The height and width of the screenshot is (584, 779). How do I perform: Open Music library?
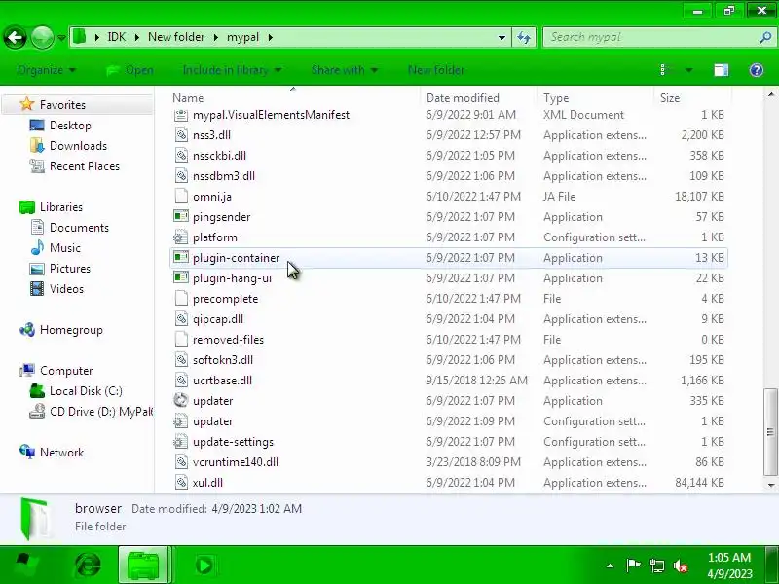pos(65,248)
